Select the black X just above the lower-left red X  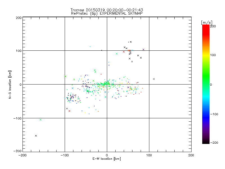tap(67, 108)
